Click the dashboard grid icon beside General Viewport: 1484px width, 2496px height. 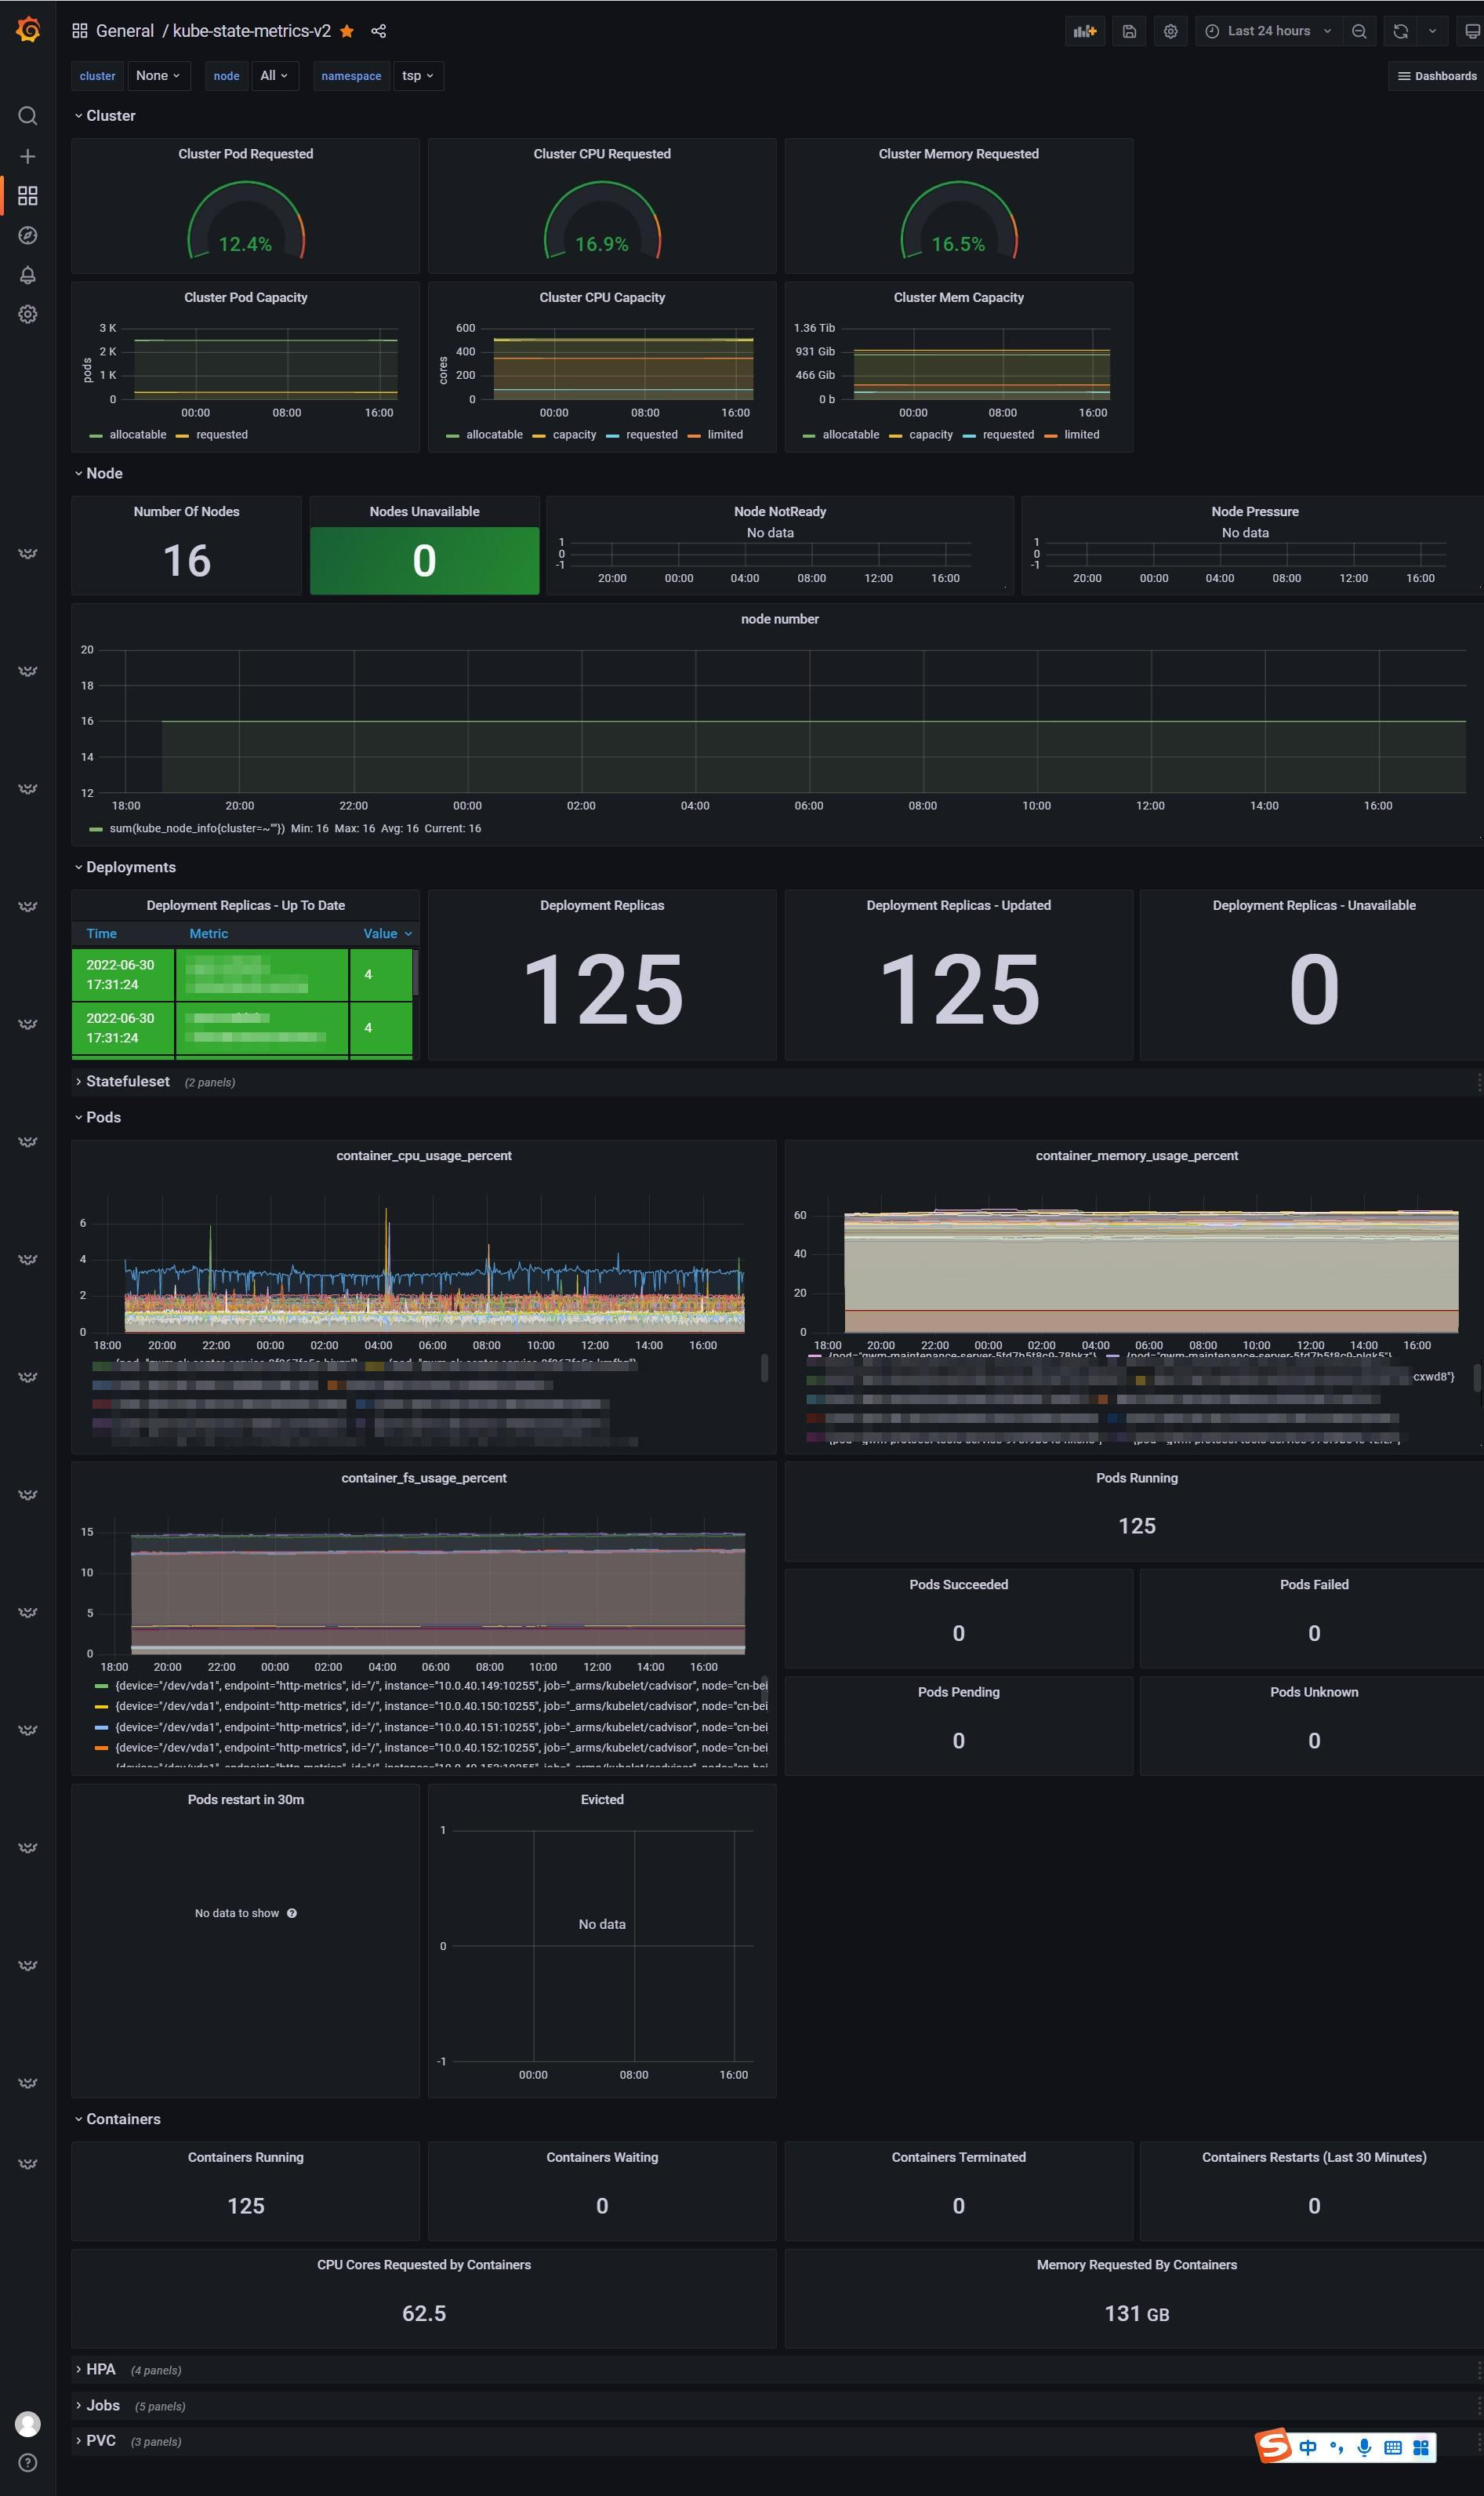(x=80, y=31)
